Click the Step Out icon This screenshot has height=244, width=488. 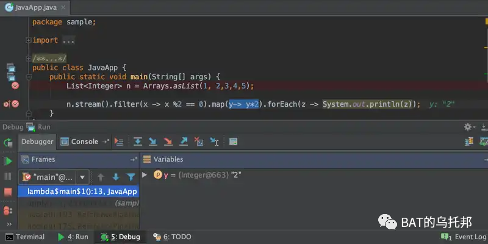click(184, 142)
